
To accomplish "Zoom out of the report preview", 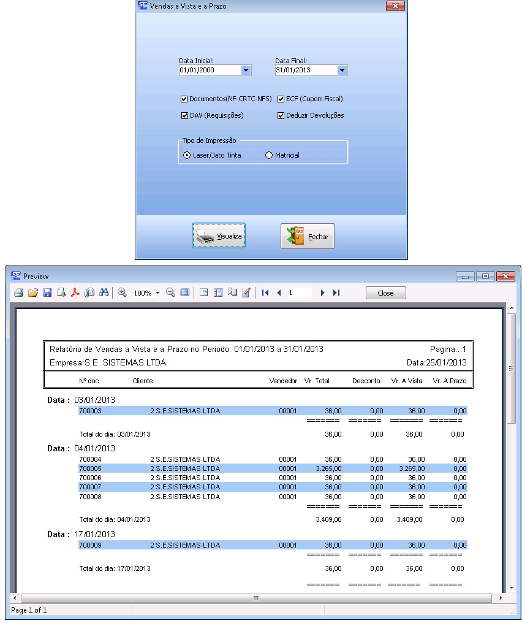I will coord(170,293).
